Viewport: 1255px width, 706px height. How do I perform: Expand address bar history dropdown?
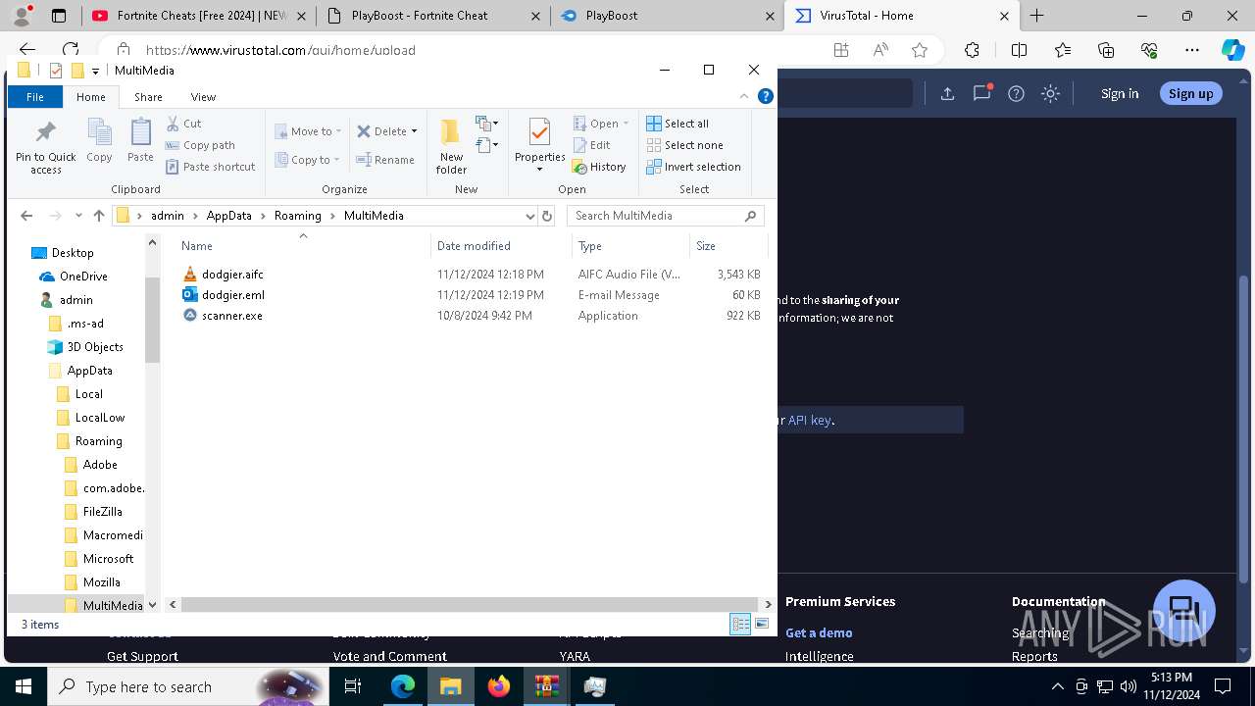click(x=530, y=216)
